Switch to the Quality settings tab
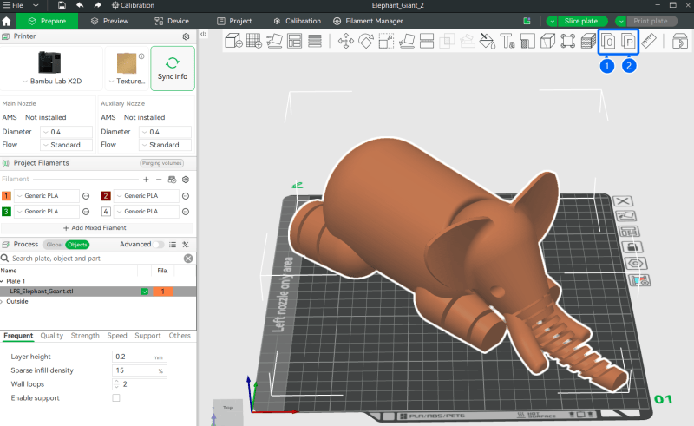Viewport: 694px width, 426px height. (52, 336)
